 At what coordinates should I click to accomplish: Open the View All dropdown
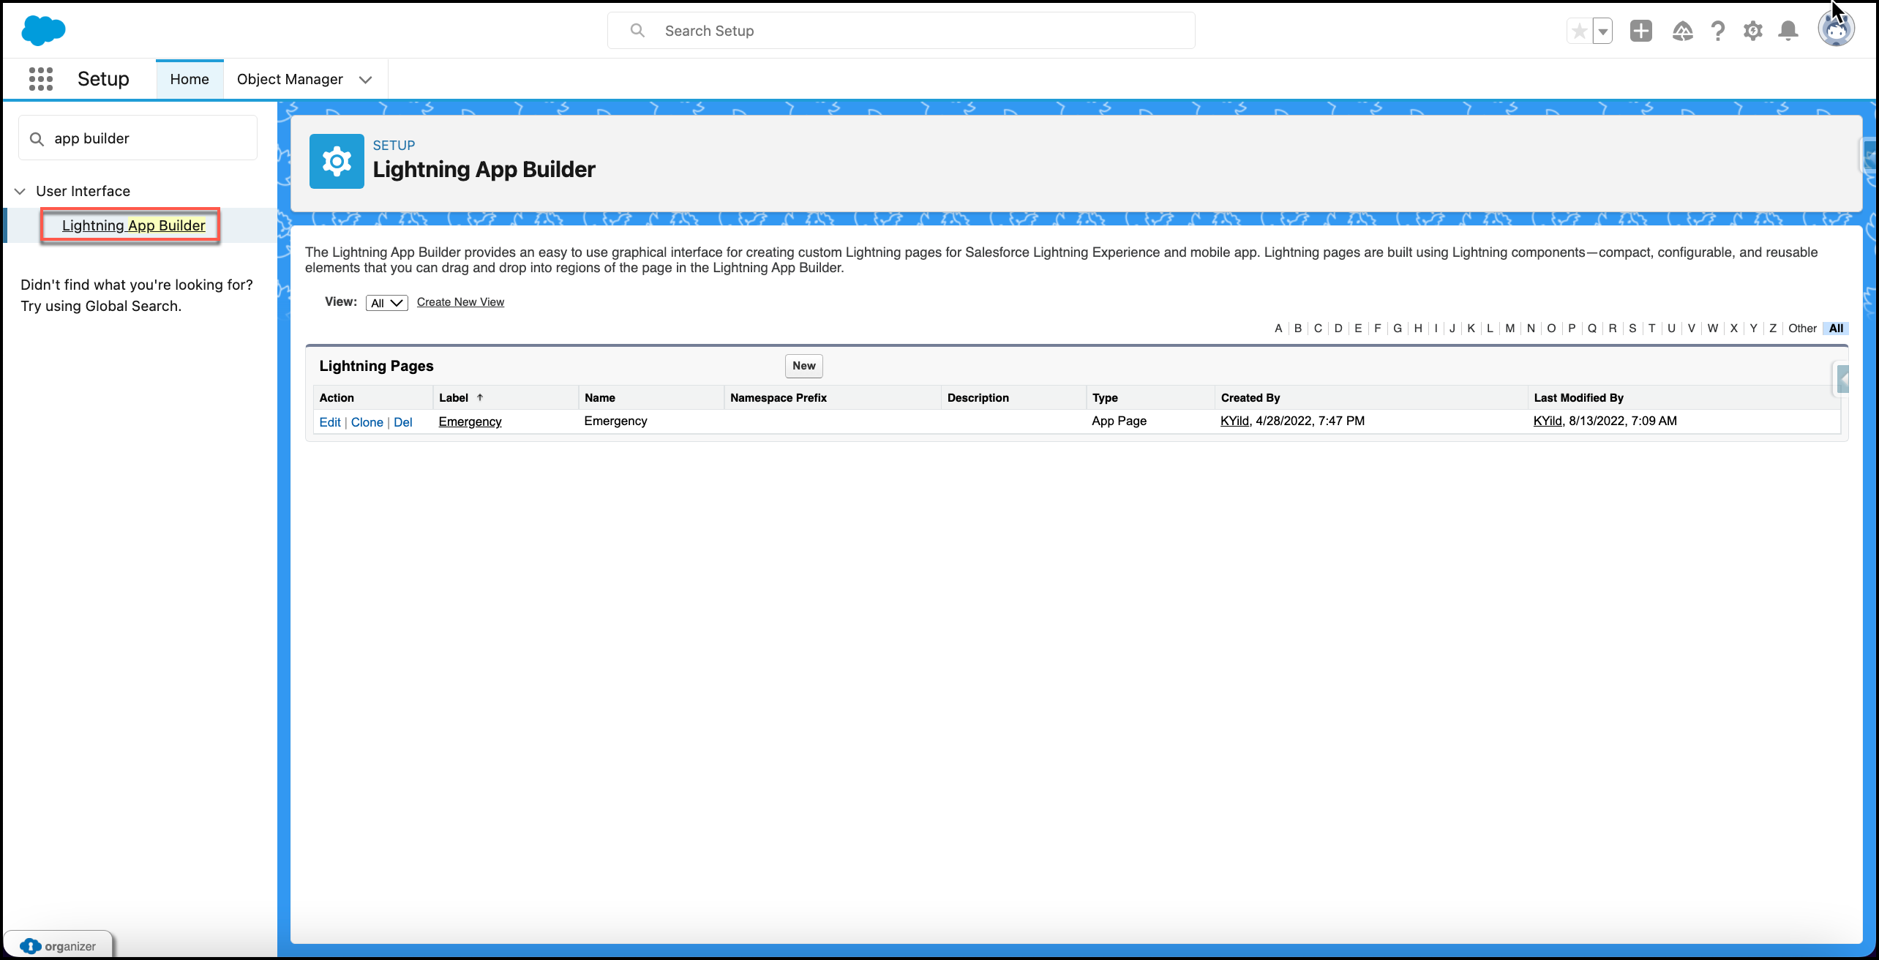tap(386, 303)
